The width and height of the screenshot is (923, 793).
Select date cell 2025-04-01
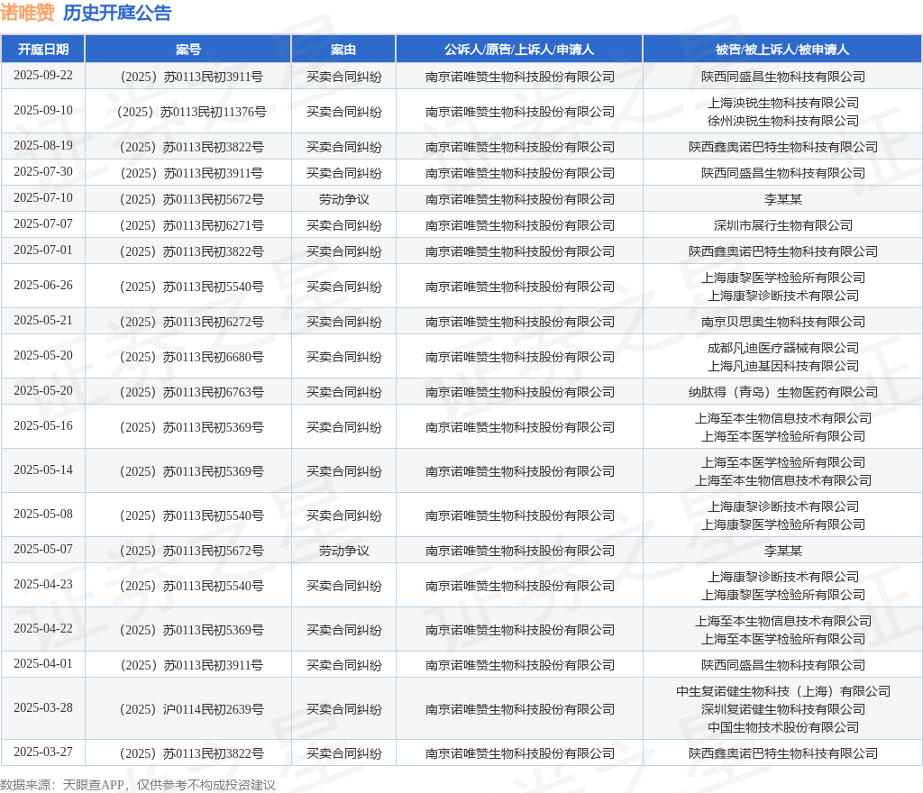point(43,663)
